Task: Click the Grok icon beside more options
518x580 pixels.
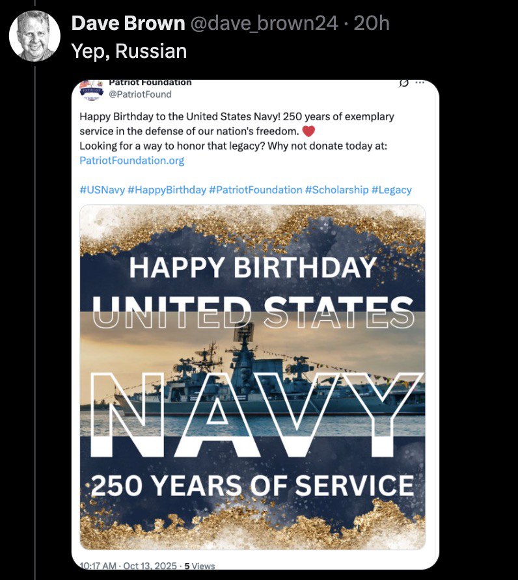Action: click(x=403, y=83)
